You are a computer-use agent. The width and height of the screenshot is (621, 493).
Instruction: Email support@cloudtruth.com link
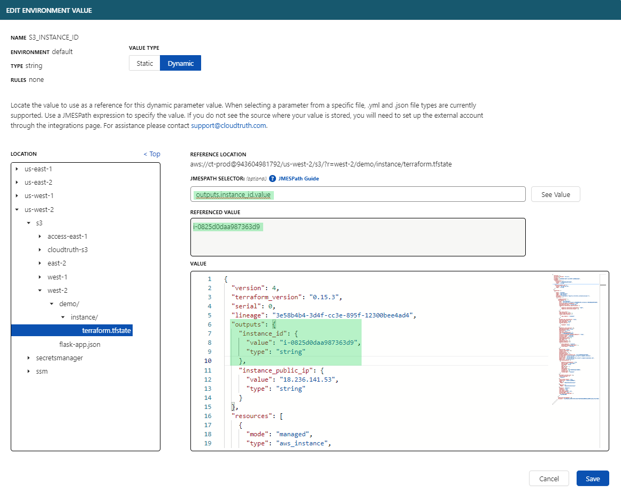228,126
